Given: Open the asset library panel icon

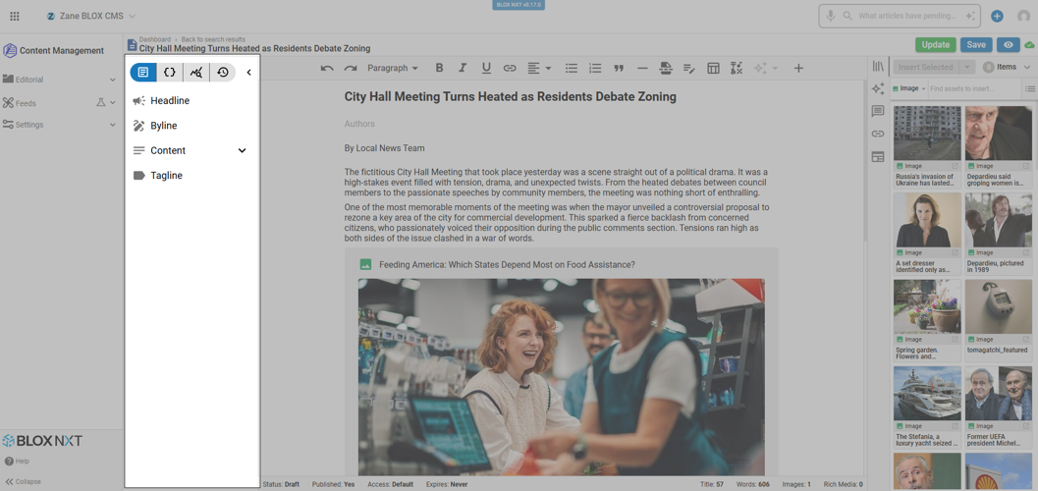Looking at the screenshot, I should click(878, 66).
